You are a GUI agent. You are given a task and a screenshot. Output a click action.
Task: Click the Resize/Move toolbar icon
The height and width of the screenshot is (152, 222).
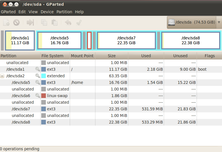coord(30,22)
